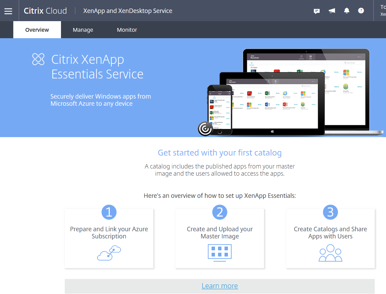Image resolution: width=386 pixels, height=294 pixels.
Task: Click the announcements megaphone icon
Action: 331,11
